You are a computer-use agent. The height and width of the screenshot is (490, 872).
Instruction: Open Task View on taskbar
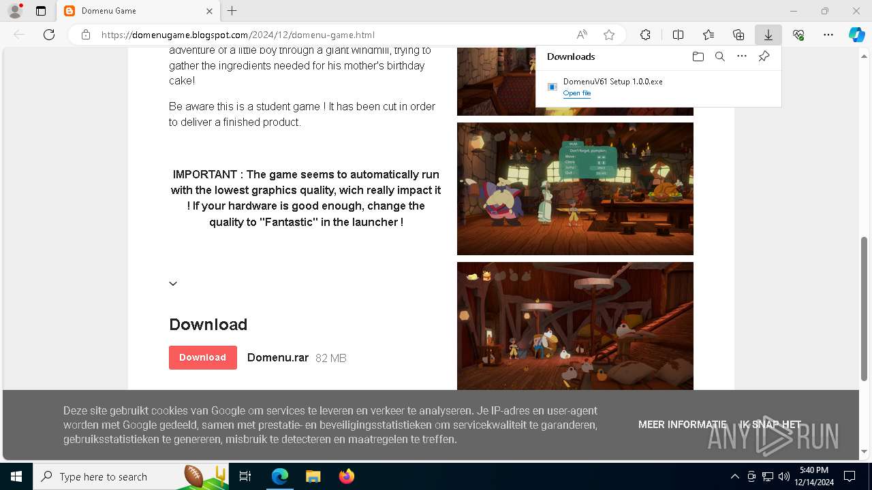245,476
